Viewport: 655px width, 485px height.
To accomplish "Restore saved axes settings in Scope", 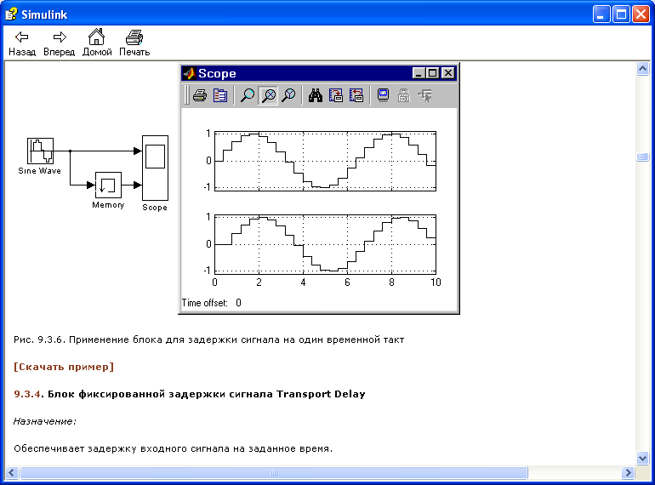I will pos(356,95).
